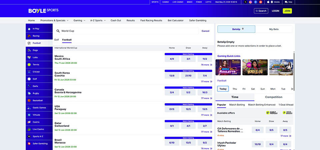Image resolution: width=320 pixels, height=150 pixels.
Task: Expand 77 more markets for South Korea match
Action: click(207, 81)
